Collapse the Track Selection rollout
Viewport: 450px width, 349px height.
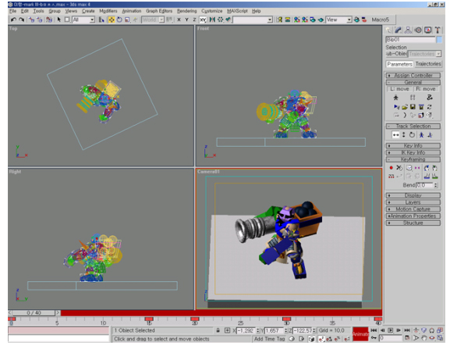413,126
